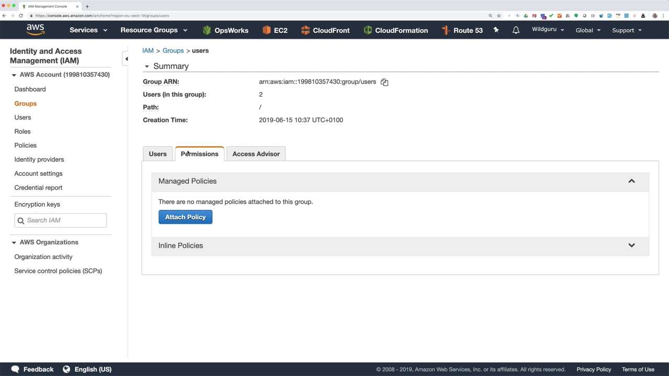Open the CloudFront shortcut
Viewport: 669px width, 376px height.
click(325, 30)
